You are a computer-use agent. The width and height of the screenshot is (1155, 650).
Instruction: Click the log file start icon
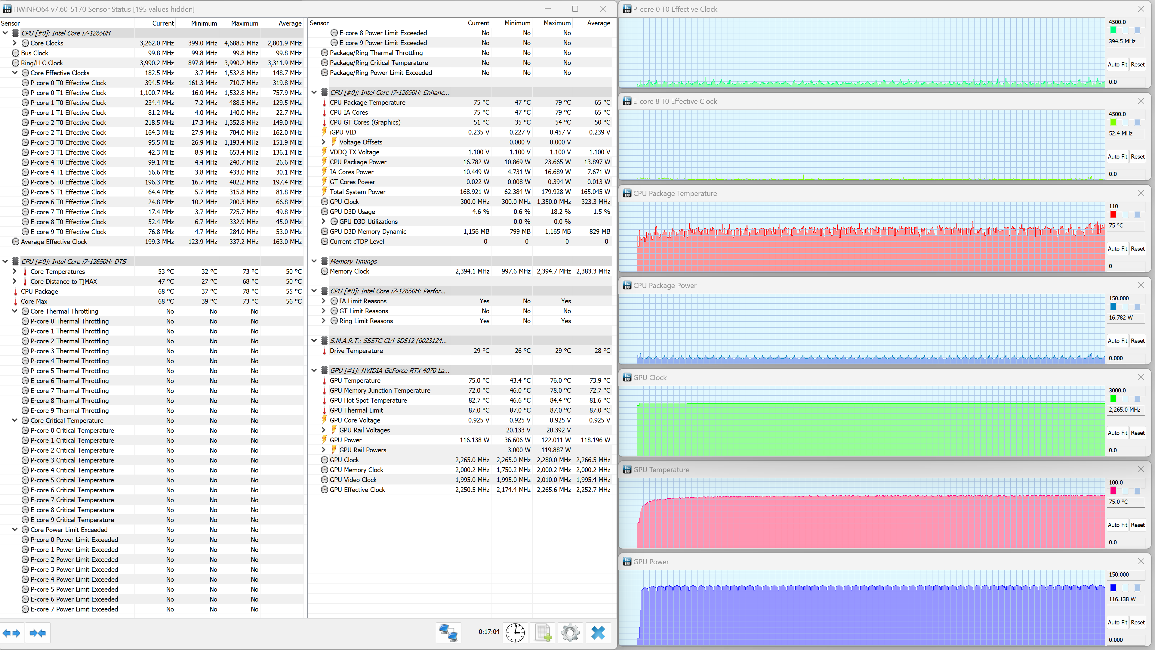[x=543, y=633]
